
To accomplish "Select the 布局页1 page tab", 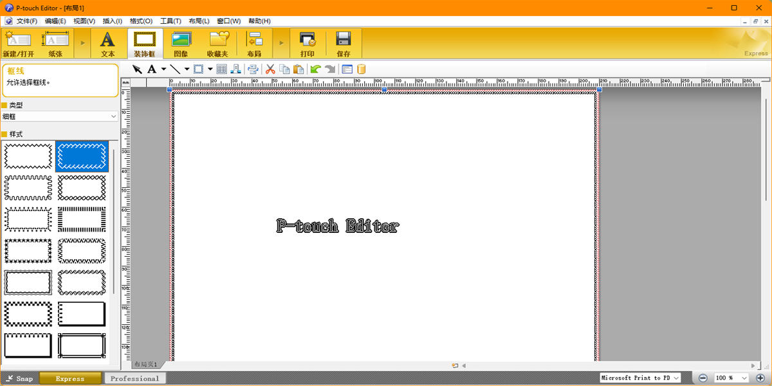I will click(145, 365).
